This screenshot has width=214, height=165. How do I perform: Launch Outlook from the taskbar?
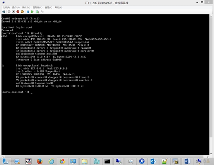(153, 162)
